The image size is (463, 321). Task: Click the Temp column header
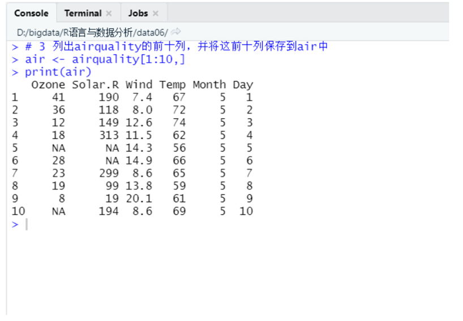[x=173, y=85]
